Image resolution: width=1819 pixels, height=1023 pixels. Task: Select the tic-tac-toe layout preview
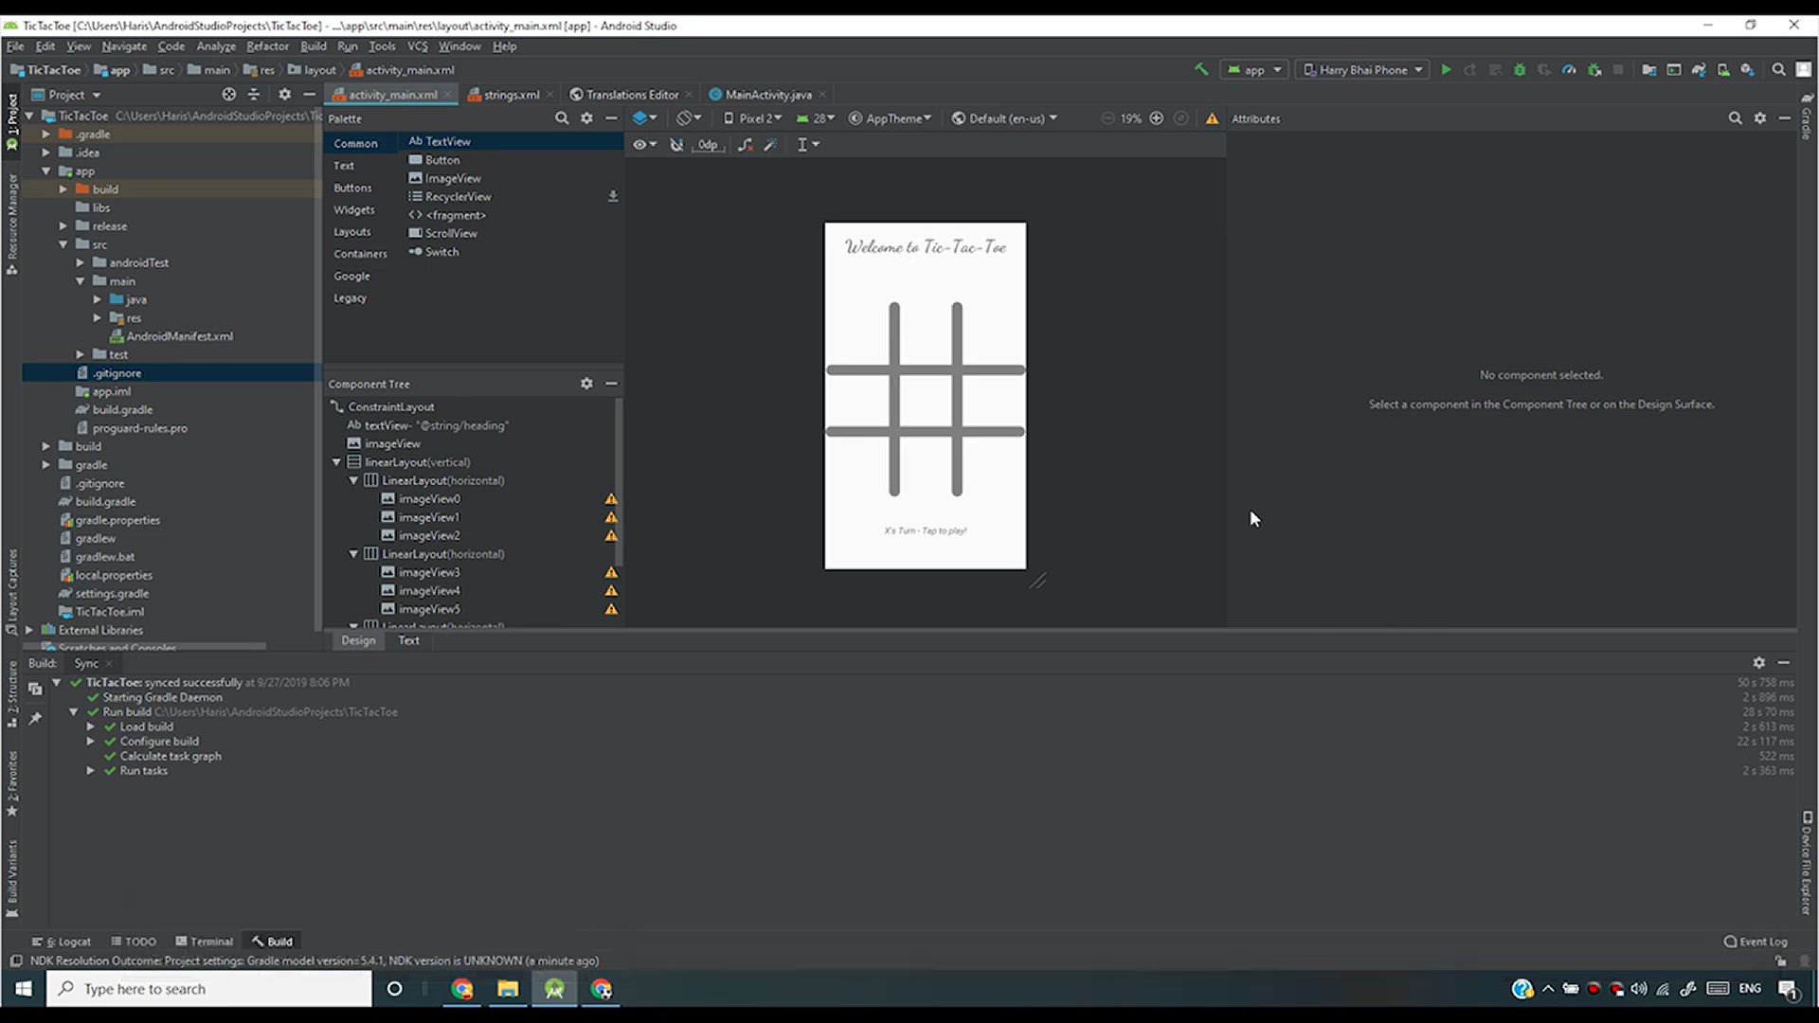pos(925,396)
